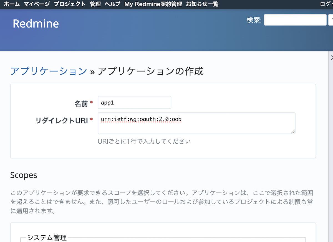Viewport: 333px width, 242px height.
Task: Click the 検索 label link
Action: 254,20
